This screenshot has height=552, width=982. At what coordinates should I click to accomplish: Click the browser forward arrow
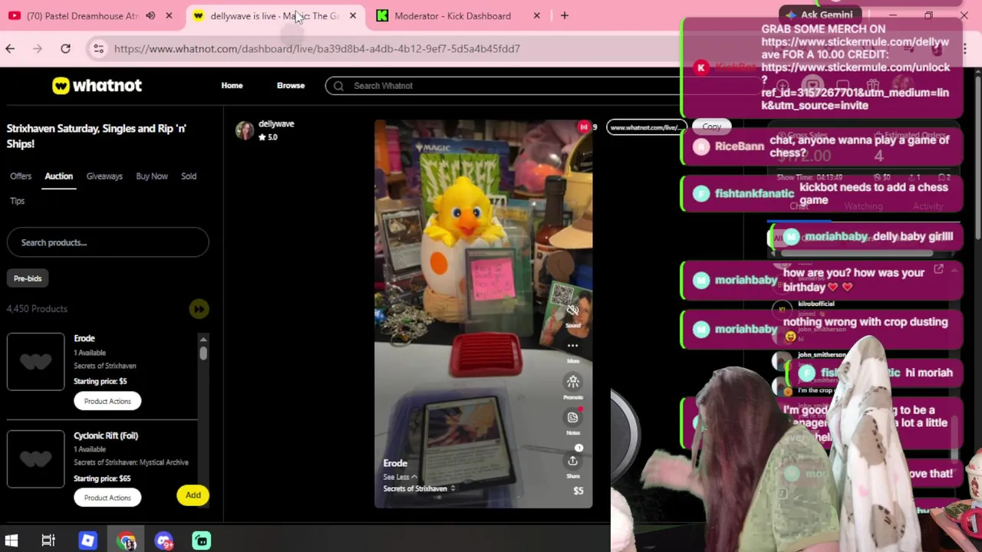pyautogui.click(x=38, y=48)
